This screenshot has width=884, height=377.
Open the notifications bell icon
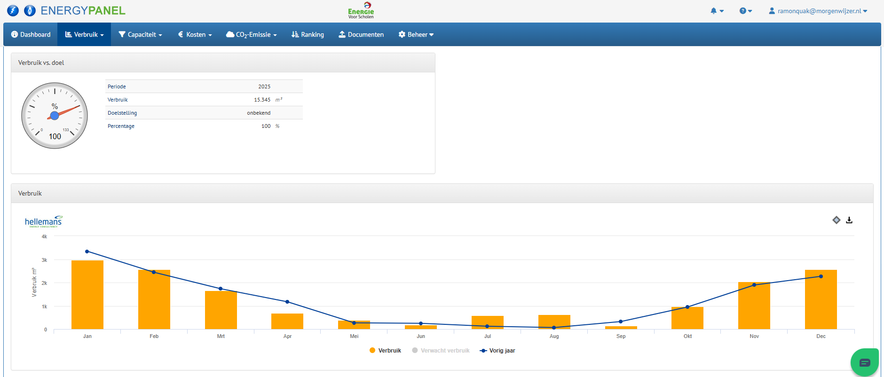(716, 11)
